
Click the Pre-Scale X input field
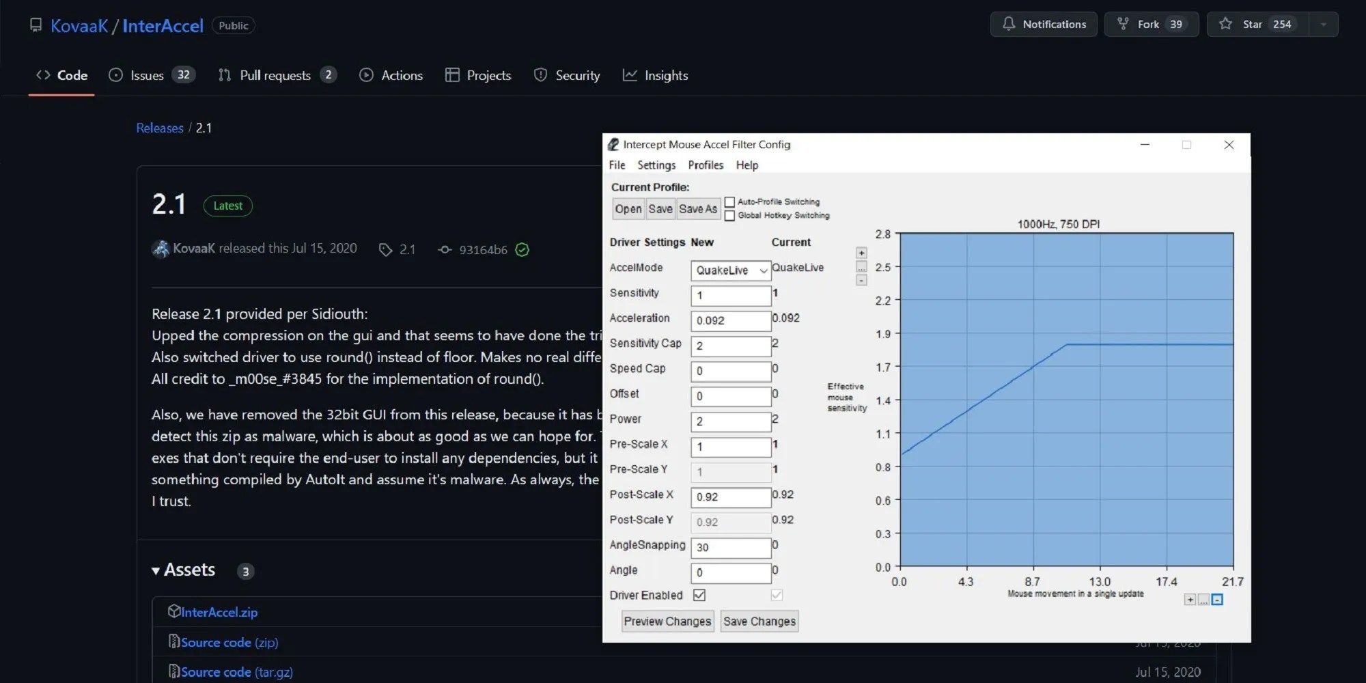point(731,447)
